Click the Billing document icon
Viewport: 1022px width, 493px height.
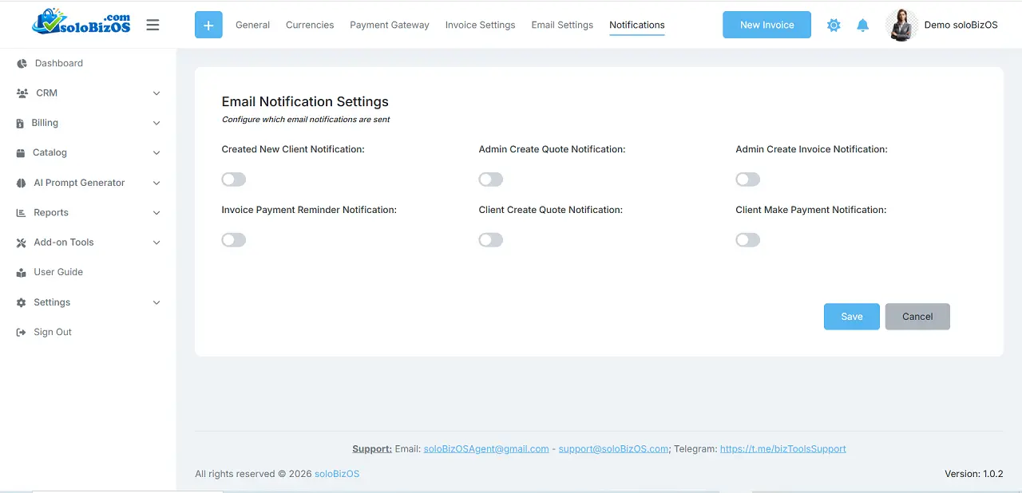pyautogui.click(x=20, y=123)
